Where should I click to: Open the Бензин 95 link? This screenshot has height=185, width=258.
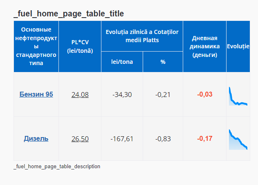pos(36,94)
